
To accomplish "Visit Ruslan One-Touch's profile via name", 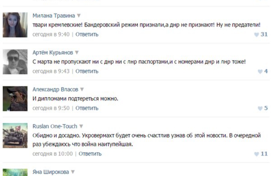I will [x=54, y=126].
